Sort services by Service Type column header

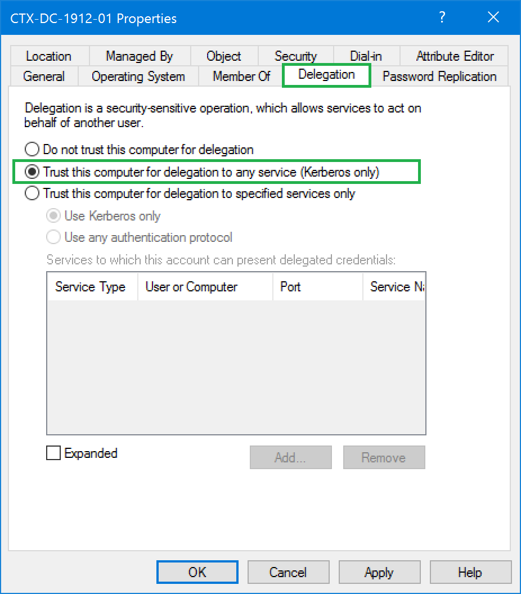90,287
